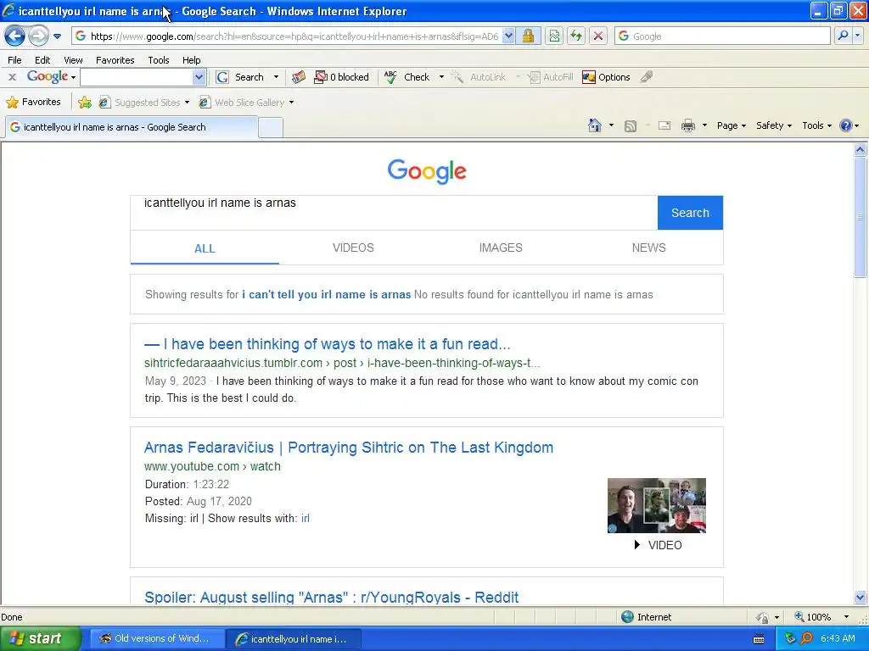Open a new blank tab

(271, 128)
